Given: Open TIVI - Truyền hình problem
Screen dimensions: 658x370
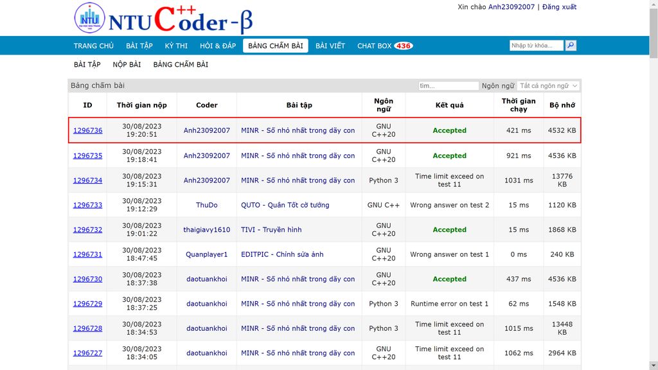Looking at the screenshot, I should click(271, 230).
